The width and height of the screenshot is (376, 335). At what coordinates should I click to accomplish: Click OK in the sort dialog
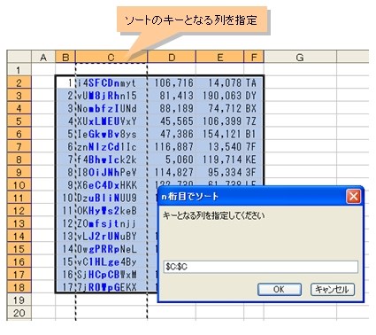[x=280, y=289]
